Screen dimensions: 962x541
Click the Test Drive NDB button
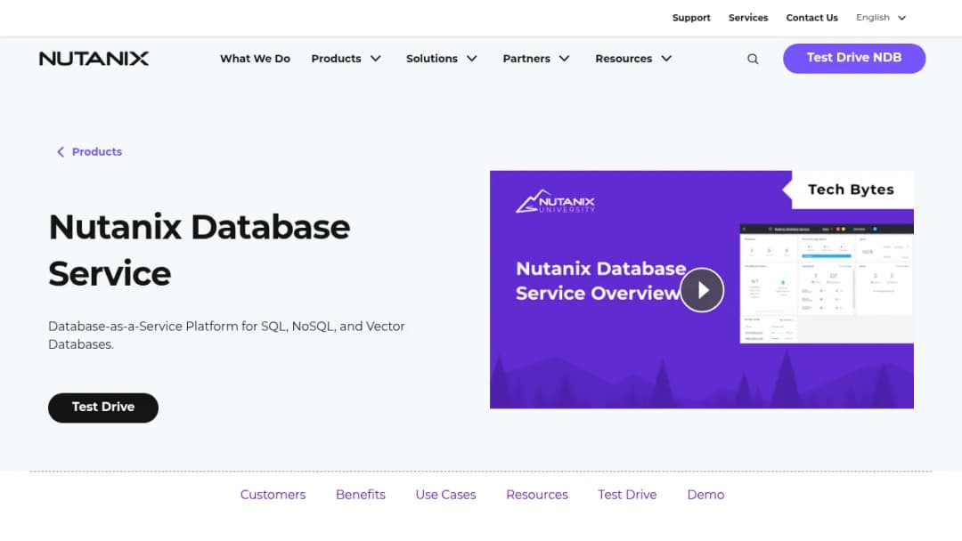[854, 58]
